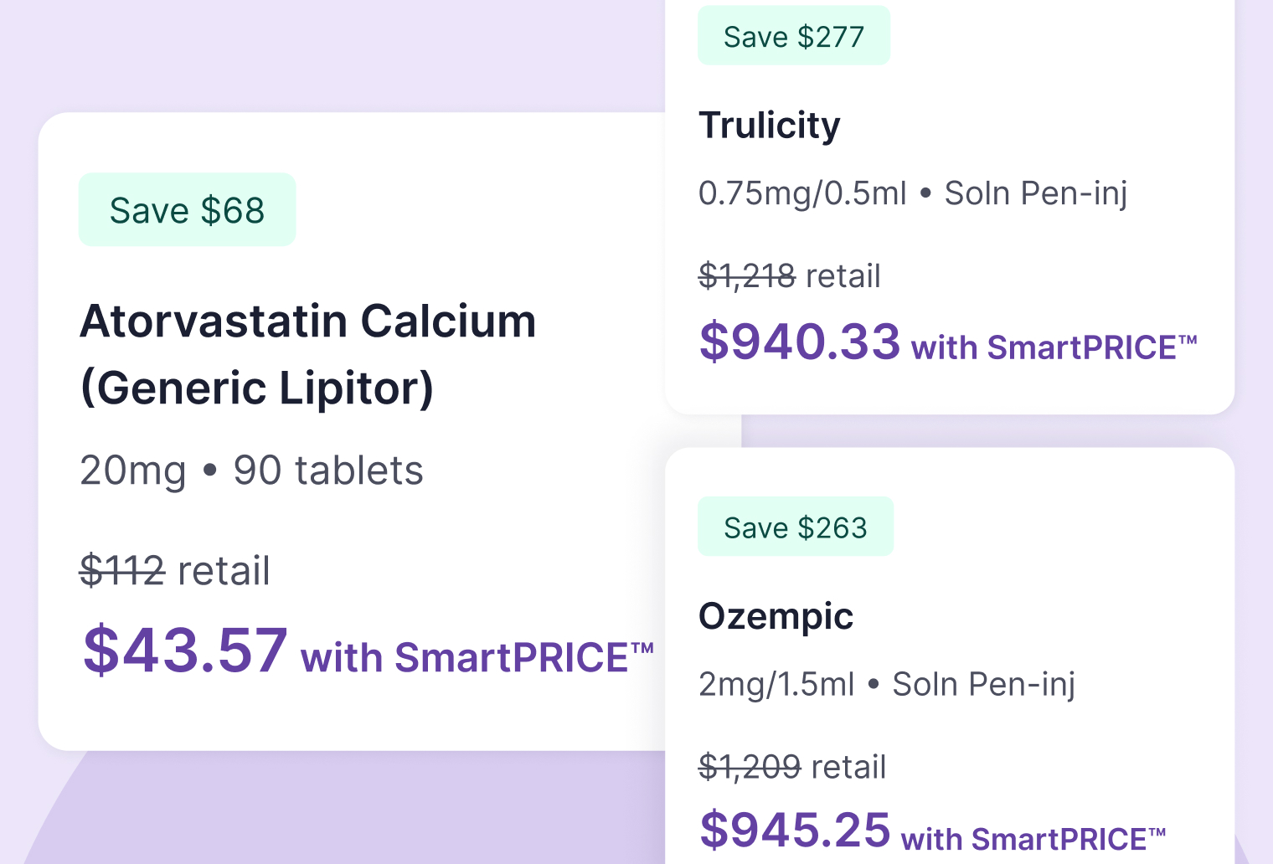Viewport: 1273px width, 864px height.
Task: Open the Trulicity drug title
Action: coord(770,126)
